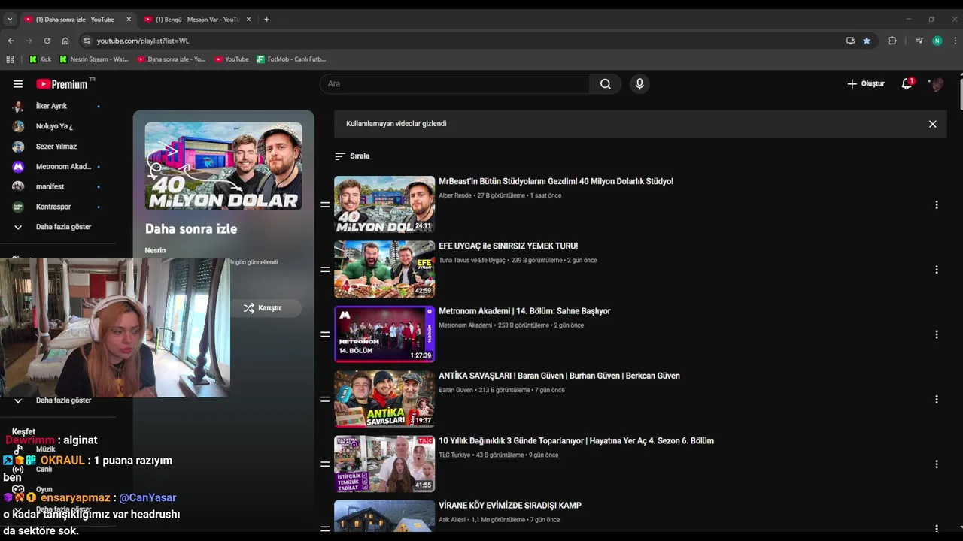Open the Chrome three-dot menu
Viewport: 963px width, 541px height.
tap(955, 41)
